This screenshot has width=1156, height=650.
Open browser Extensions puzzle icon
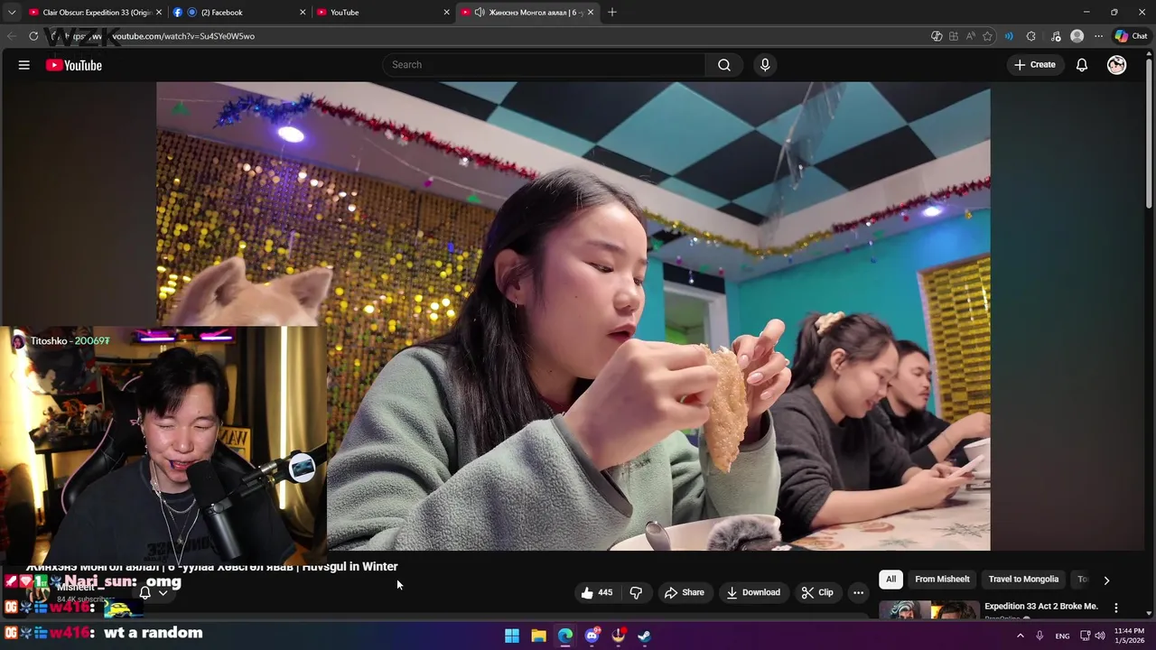pos(1031,36)
